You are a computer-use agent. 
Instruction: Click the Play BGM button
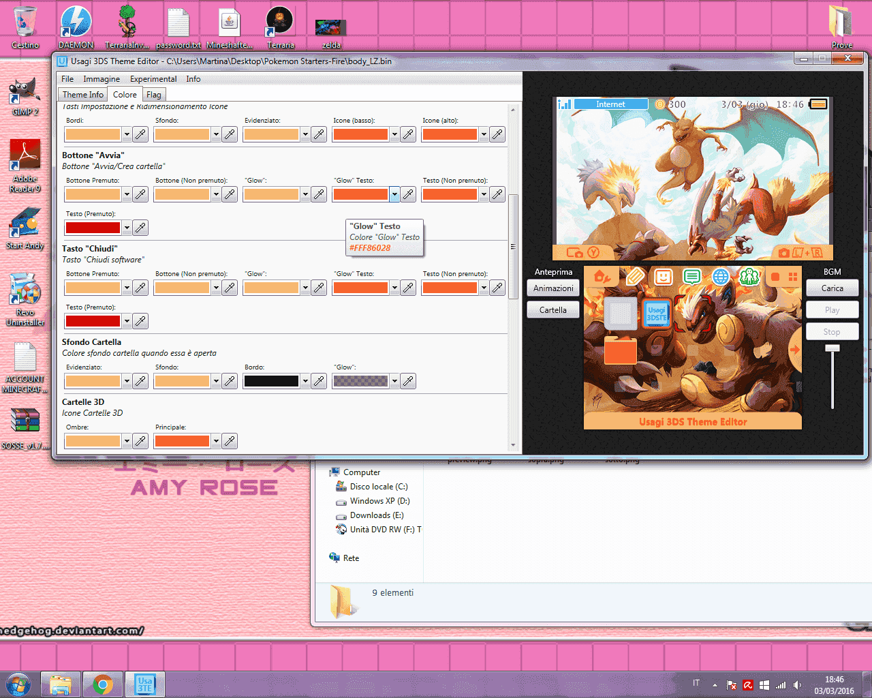coord(832,310)
